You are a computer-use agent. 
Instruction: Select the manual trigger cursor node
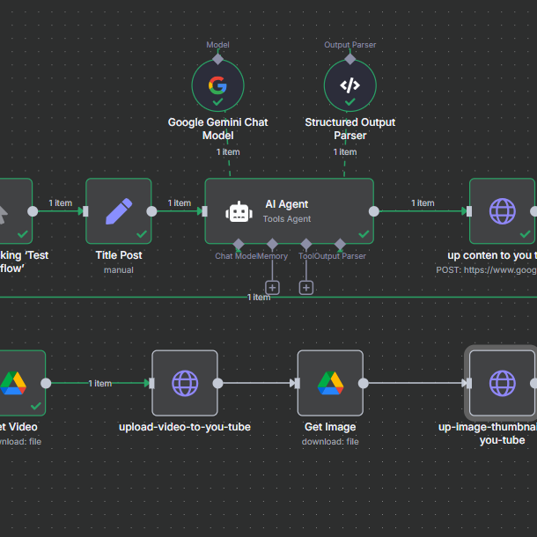(16, 211)
